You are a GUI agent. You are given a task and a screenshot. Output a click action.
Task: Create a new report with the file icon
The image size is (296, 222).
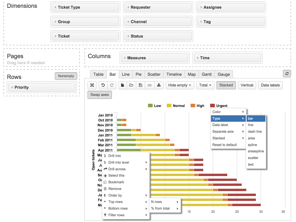(123, 85)
